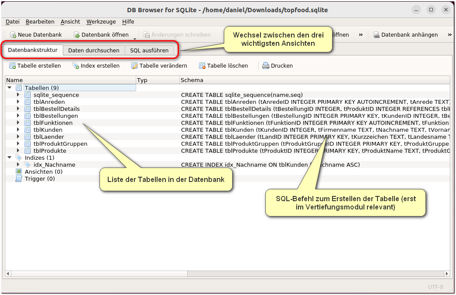Viewport: 456px width, 295px height.
Task: Collapse the Tabellen (9) group
Action: coord(9,88)
